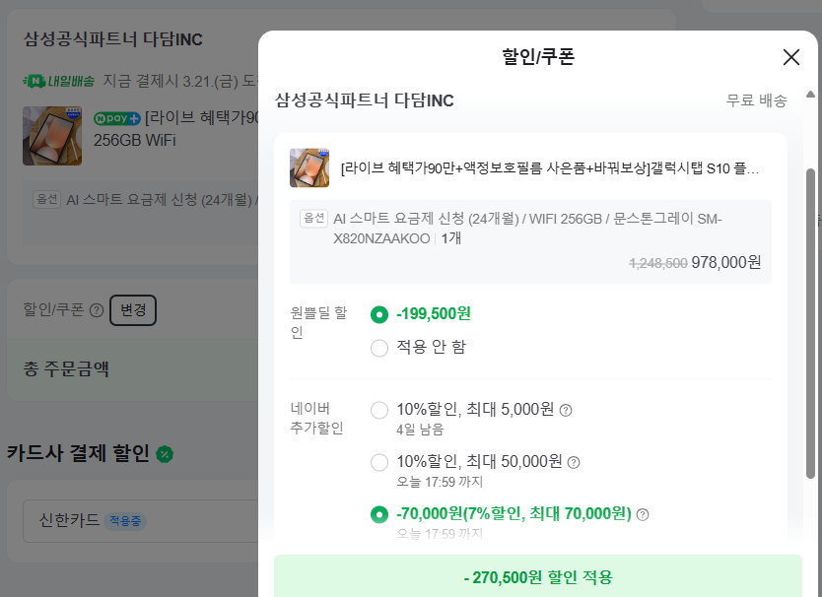Open help icon next to -70,000원 discount
Viewport: 822px width, 597px height.
tap(643, 514)
